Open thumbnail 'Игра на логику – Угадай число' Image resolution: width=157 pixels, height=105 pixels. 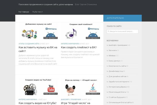pos(81,87)
